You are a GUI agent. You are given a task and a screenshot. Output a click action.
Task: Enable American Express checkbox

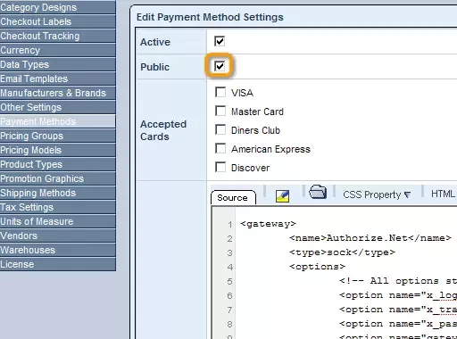click(x=220, y=148)
